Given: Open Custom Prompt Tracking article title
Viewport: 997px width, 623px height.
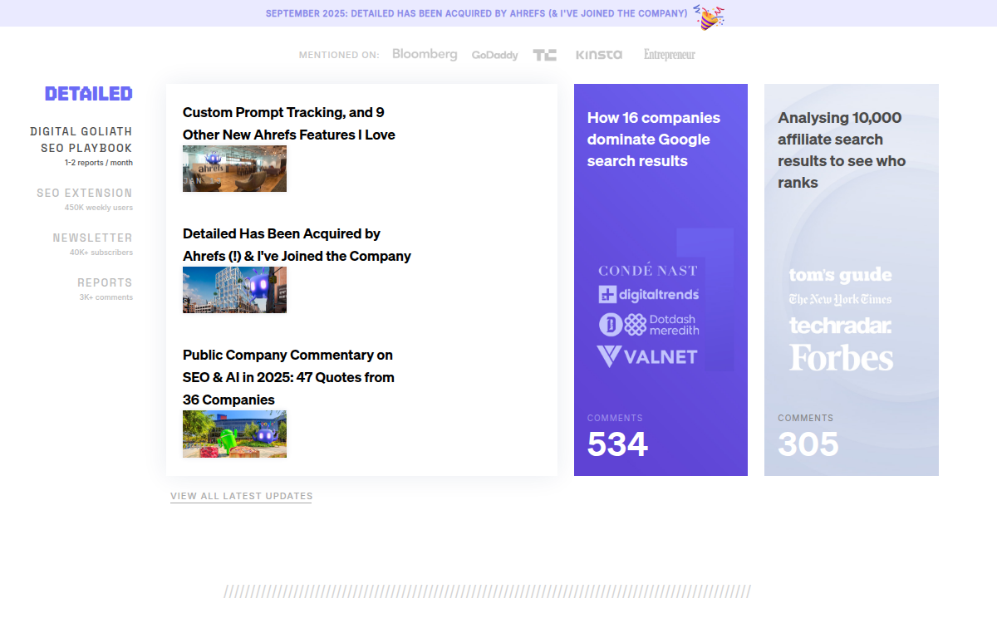Looking at the screenshot, I should (289, 123).
